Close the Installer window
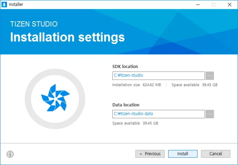238x165 pixels. tap(229, 4)
